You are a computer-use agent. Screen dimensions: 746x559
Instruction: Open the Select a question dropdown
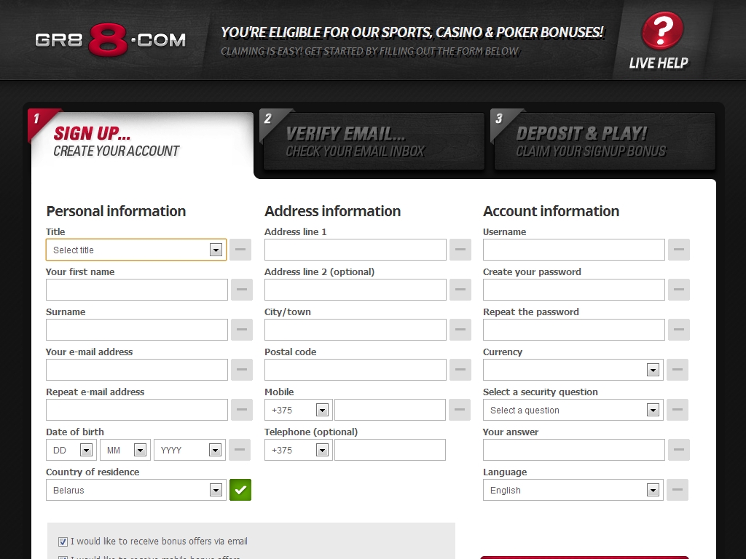coord(573,410)
